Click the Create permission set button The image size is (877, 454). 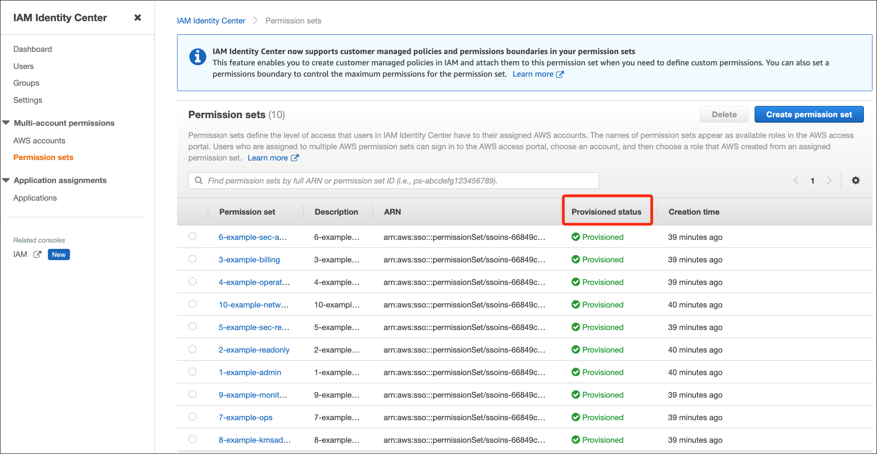click(x=809, y=115)
